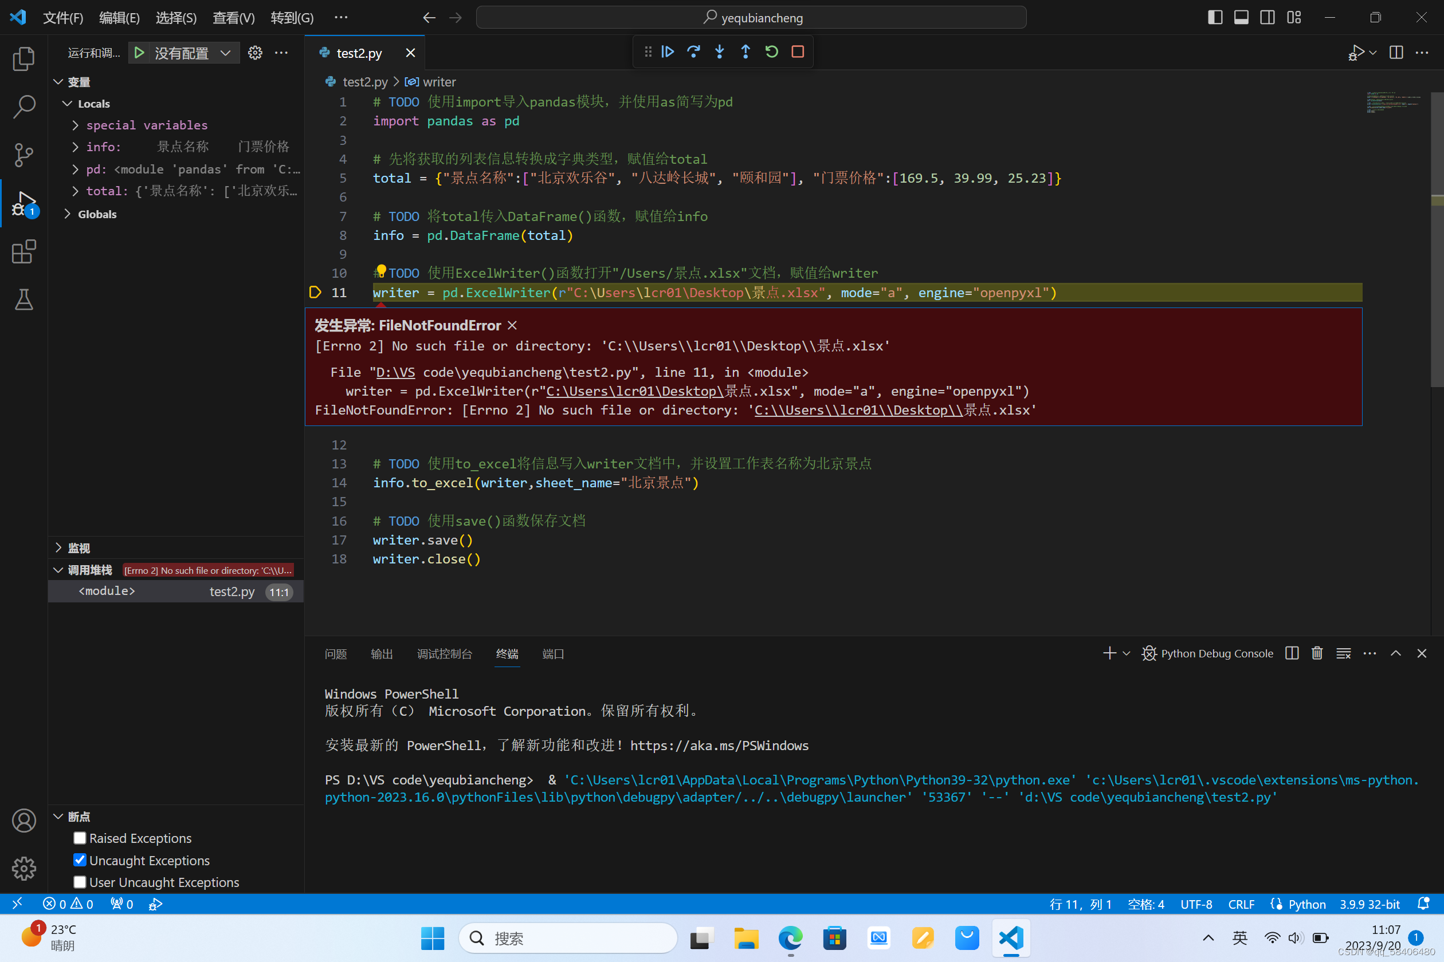This screenshot has width=1444, height=962.
Task: Enable the Raised Exceptions breakpoint
Action: pyautogui.click(x=79, y=837)
